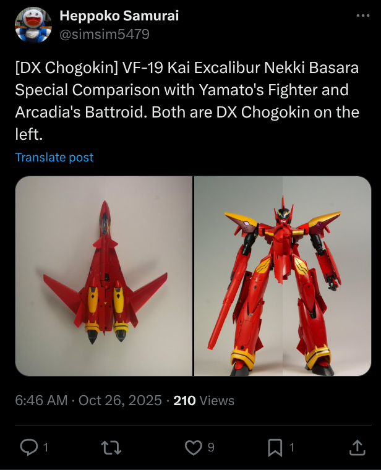Bookmark this post
The image size is (381, 470).
(x=275, y=448)
